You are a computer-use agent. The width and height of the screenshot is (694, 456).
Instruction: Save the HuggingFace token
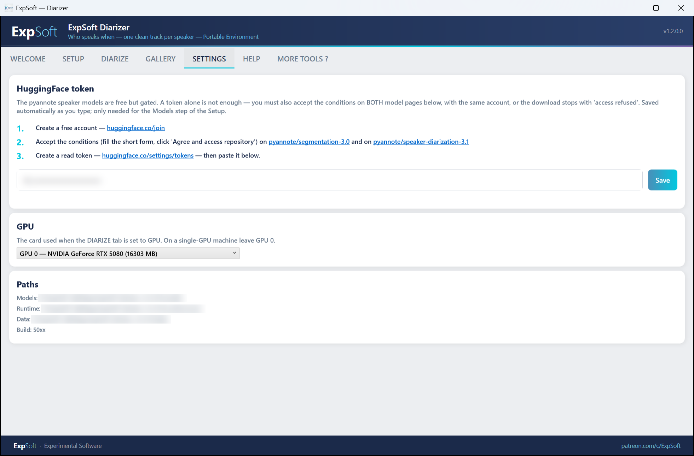point(663,180)
